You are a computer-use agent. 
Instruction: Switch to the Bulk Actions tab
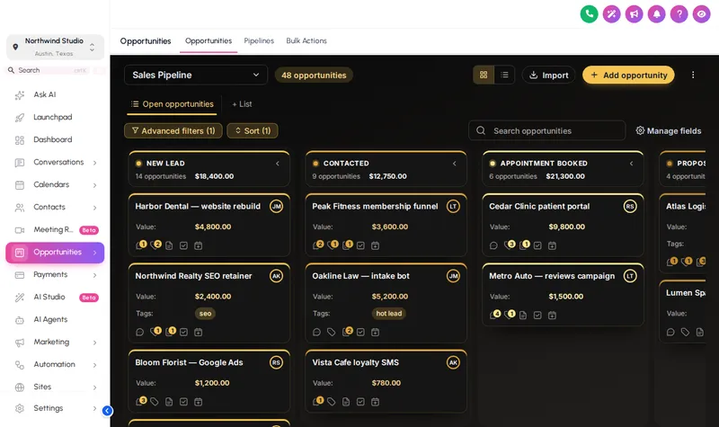click(x=306, y=40)
